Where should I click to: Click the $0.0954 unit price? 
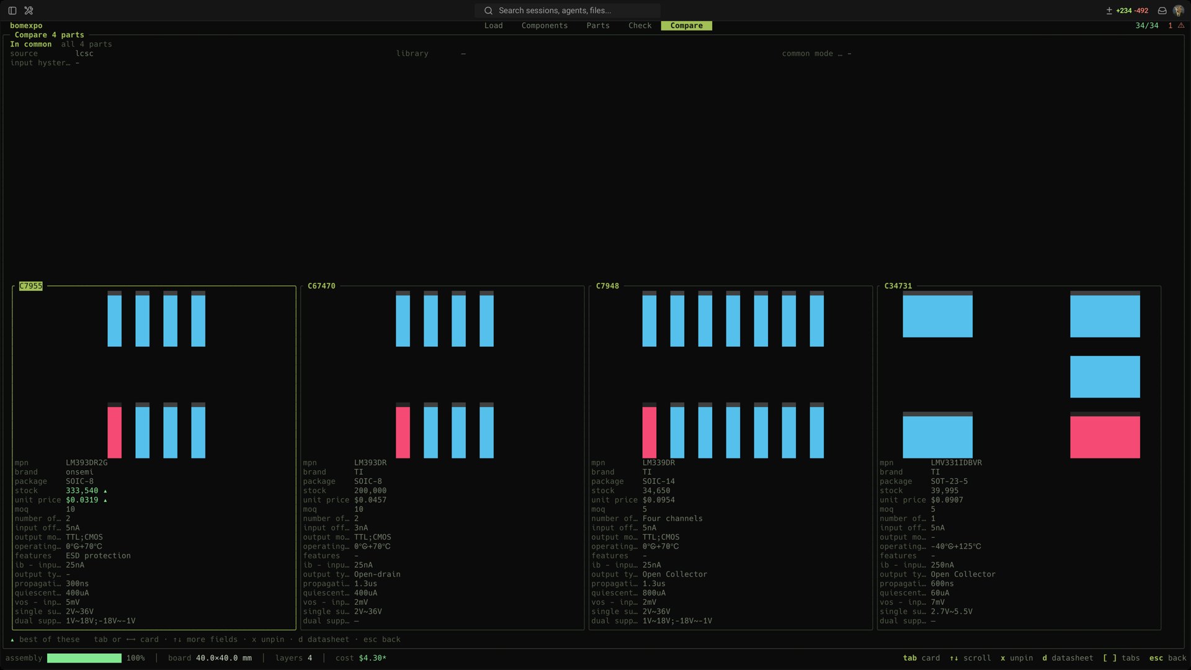tap(659, 500)
